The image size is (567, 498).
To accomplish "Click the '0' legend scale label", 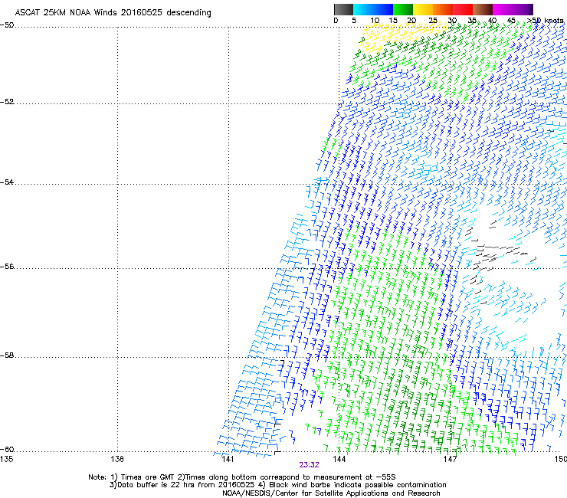I will 336,21.
